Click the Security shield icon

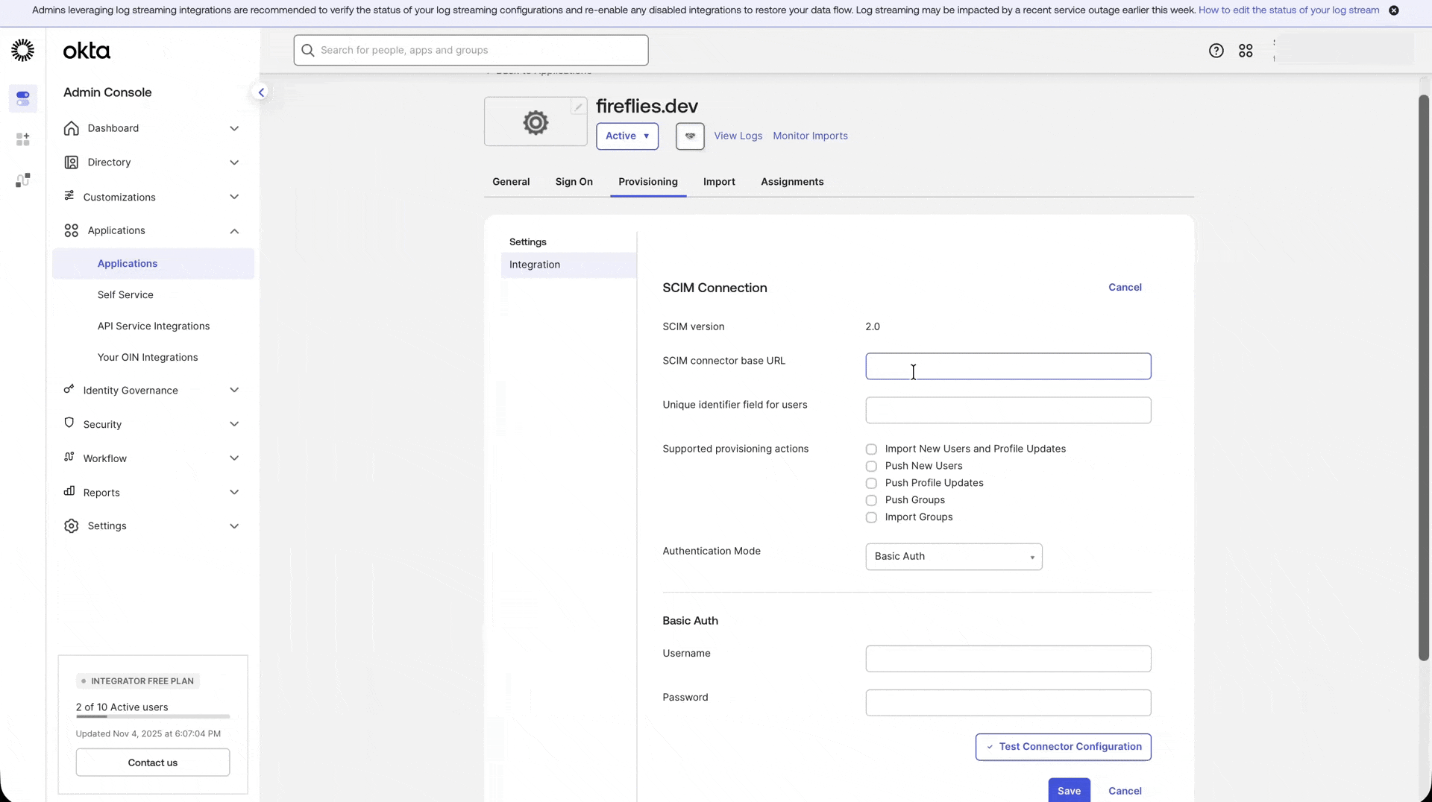(x=69, y=423)
